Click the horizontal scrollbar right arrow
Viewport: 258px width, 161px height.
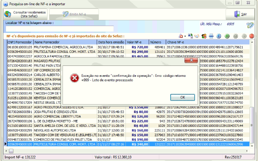247,151
